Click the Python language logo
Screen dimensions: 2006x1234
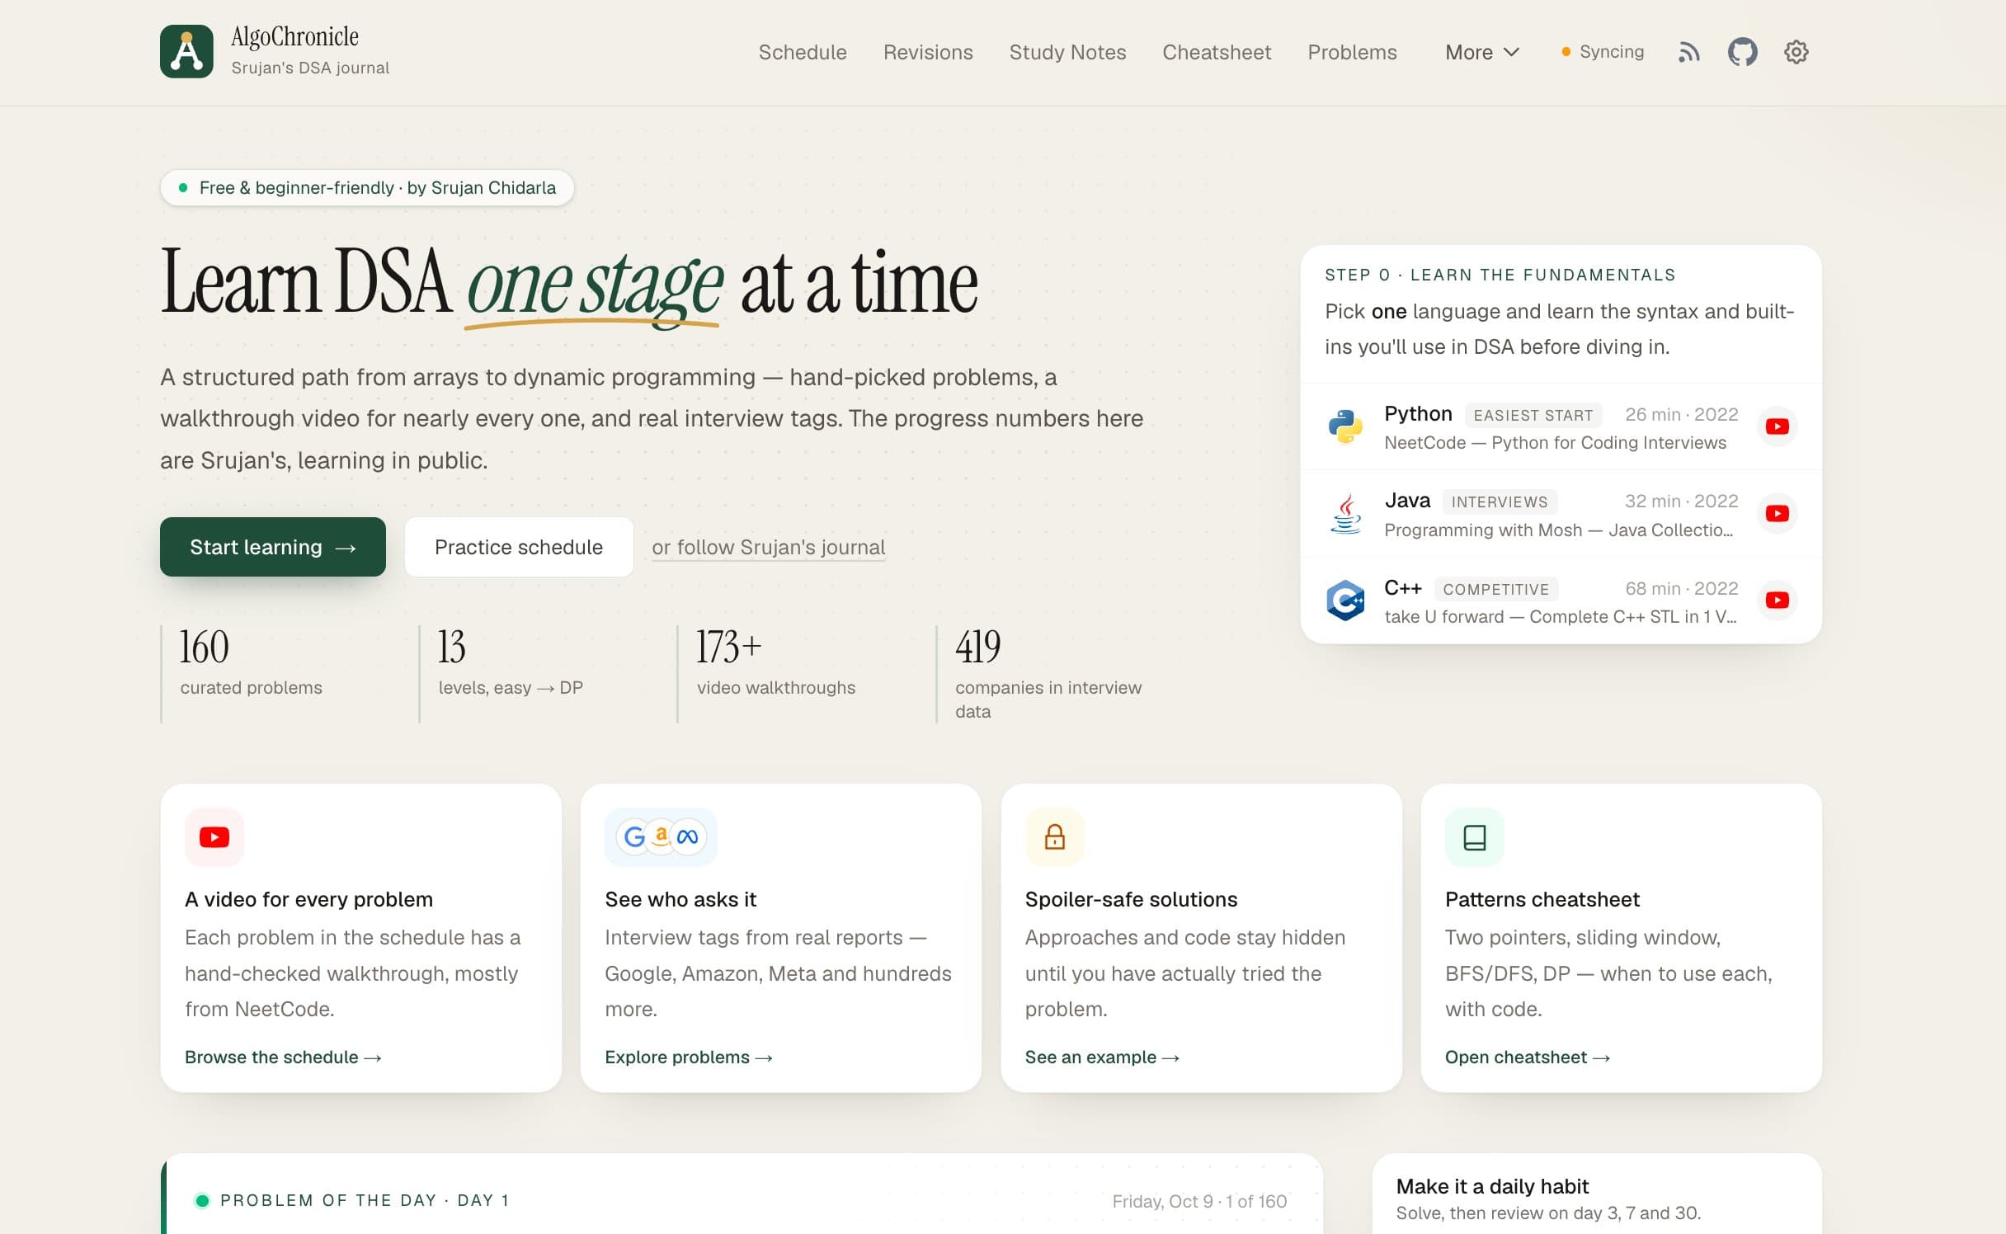pos(1345,426)
